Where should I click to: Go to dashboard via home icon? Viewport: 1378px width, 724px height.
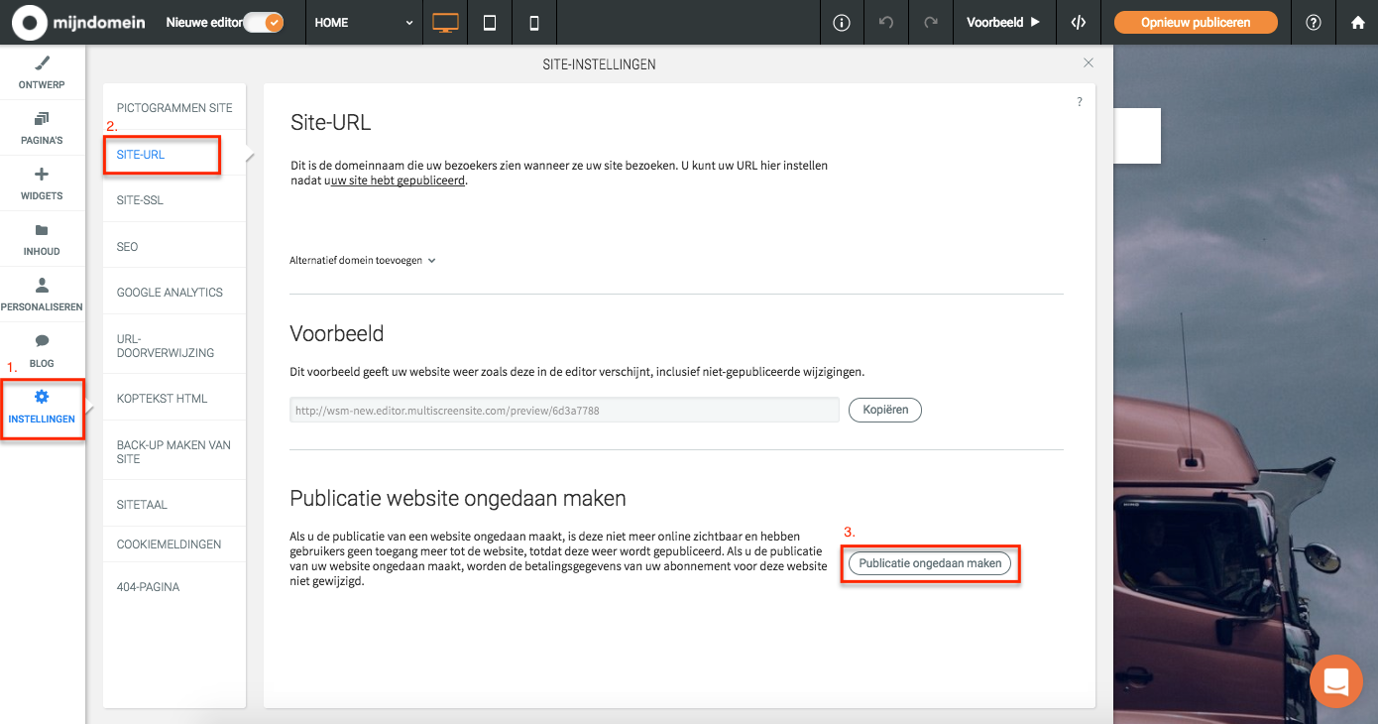click(x=1357, y=22)
